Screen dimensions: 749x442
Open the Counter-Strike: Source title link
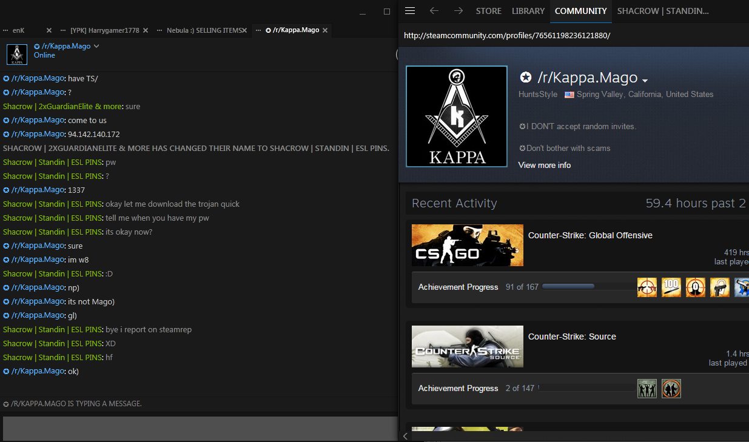click(572, 337)
